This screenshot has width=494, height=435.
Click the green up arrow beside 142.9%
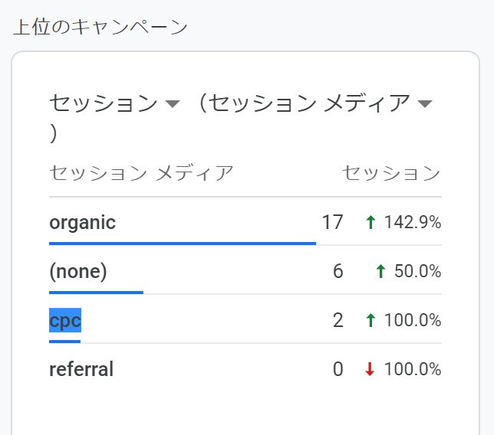[370, 223]
